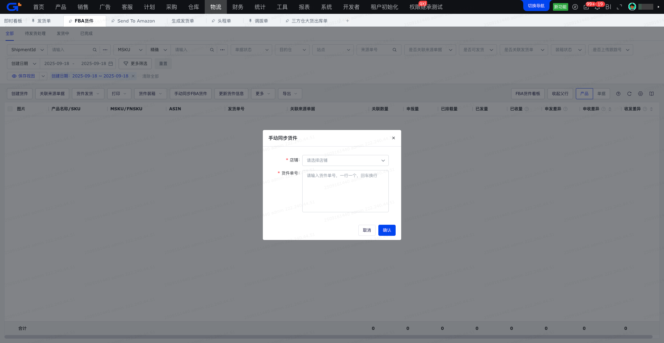Open the 销售 top menu

click(83, 7)
